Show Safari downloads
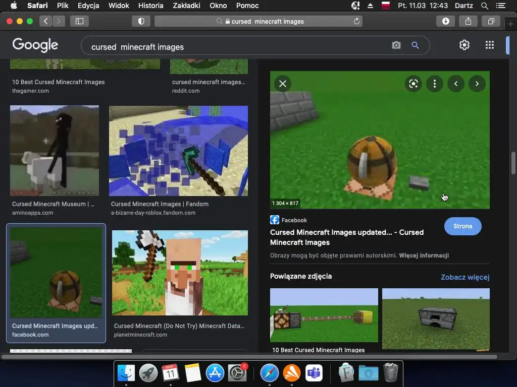The width and height of the screenshot is (517, 387). (445, 21)
